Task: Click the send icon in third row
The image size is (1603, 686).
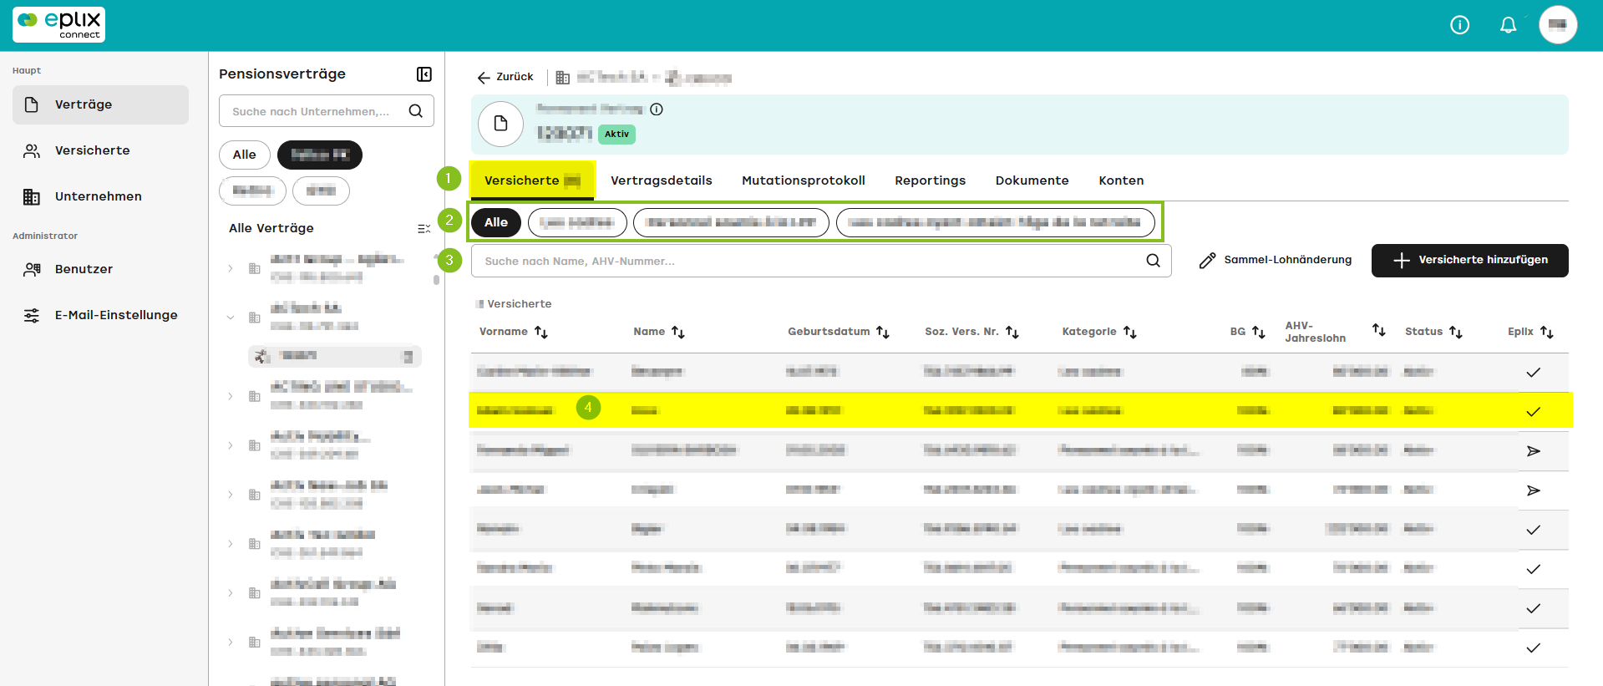Action: click(1534, 451)
